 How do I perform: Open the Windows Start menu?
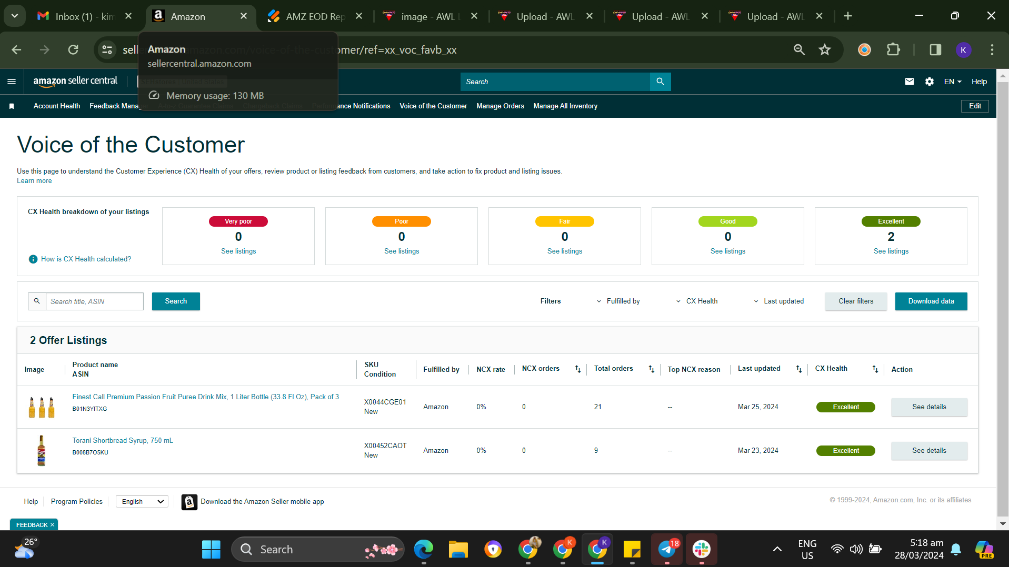click(211, 550)
